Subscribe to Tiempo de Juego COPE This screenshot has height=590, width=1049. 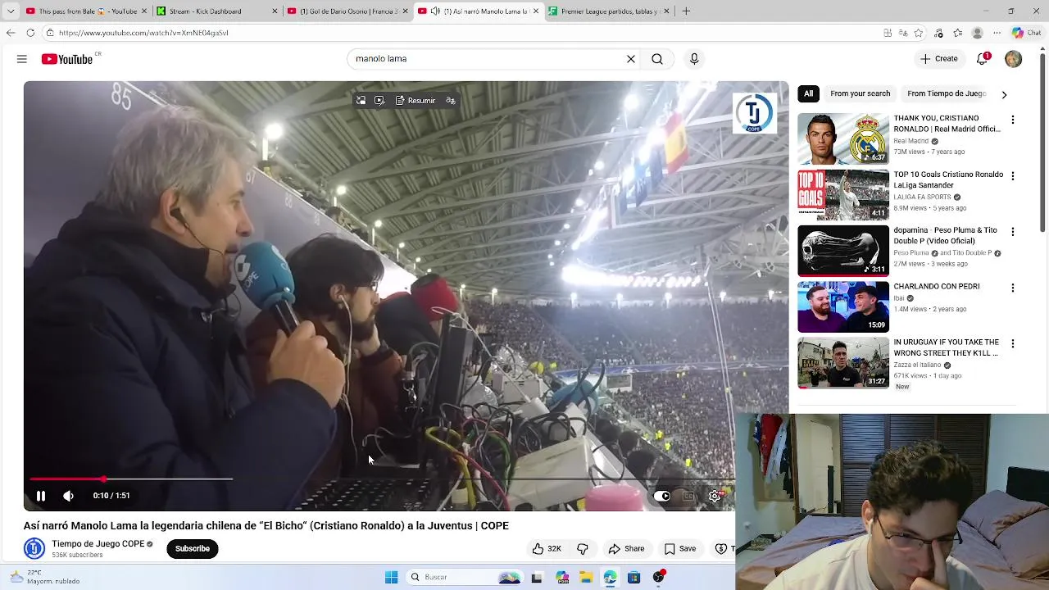pos(193,549)
